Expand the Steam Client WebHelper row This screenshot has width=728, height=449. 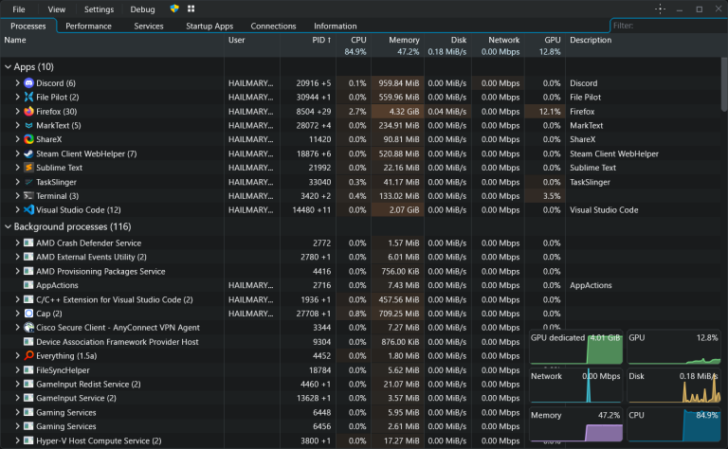tap(18, 153)
